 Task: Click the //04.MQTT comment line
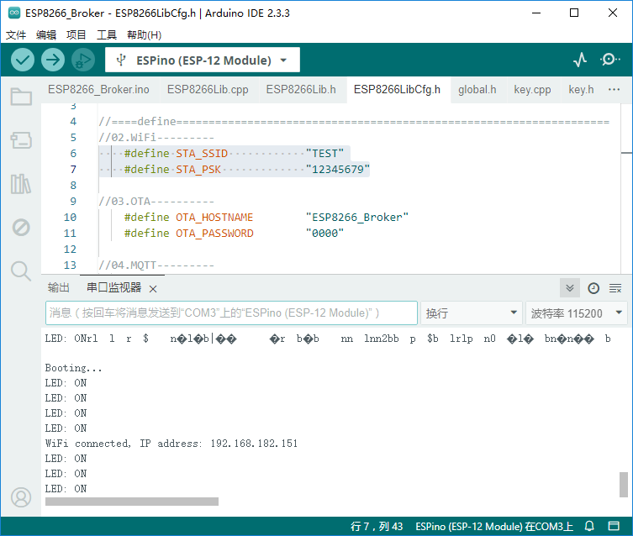click(156, 265)
